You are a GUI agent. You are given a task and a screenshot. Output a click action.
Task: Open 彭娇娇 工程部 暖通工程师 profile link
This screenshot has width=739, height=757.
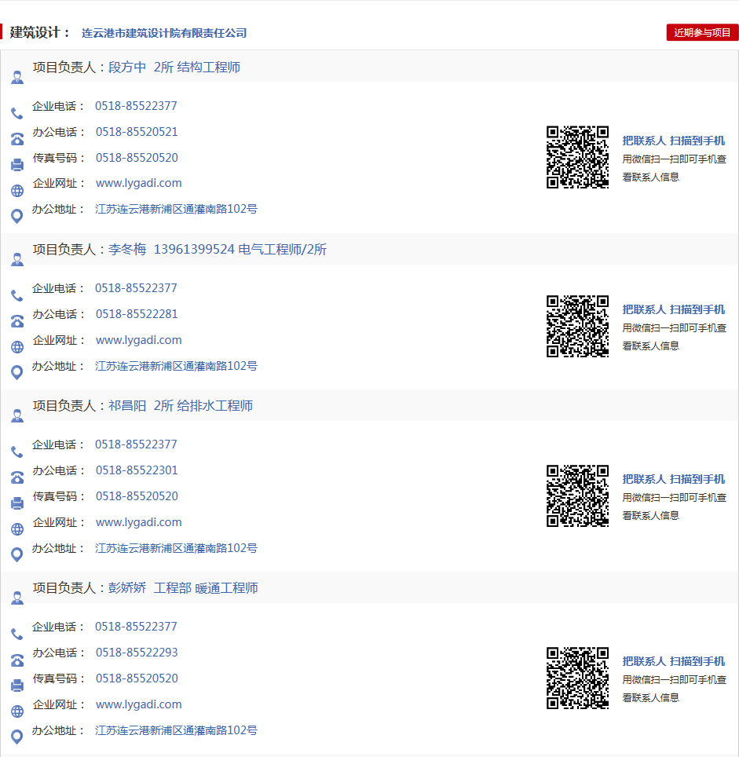pos(183,588)
